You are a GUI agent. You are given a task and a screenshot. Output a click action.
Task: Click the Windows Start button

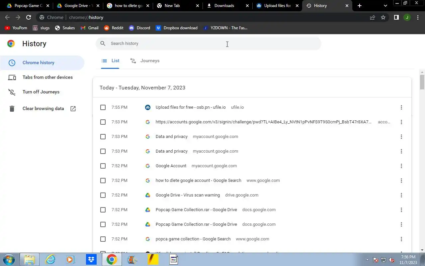(9, 259)
